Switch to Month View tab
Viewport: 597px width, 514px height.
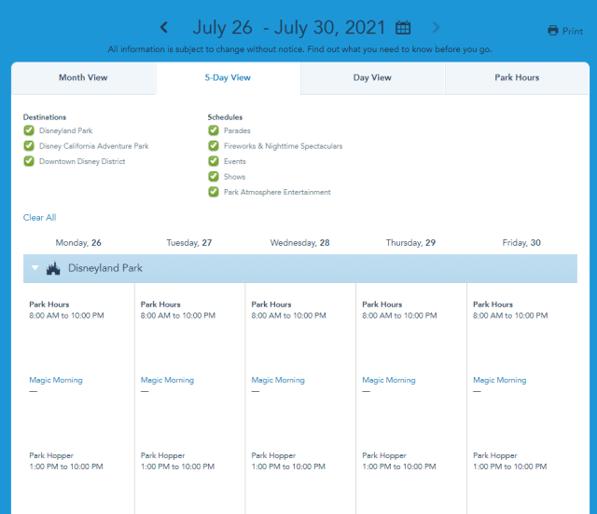[83, 78]
